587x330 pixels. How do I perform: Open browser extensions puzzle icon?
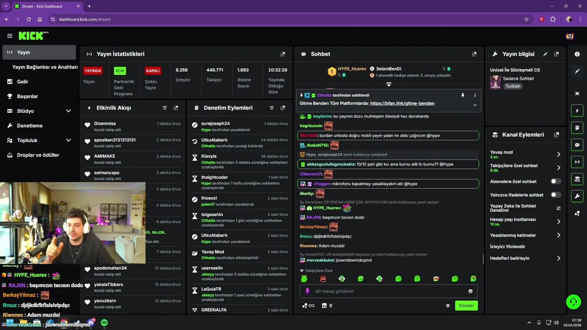553,19
